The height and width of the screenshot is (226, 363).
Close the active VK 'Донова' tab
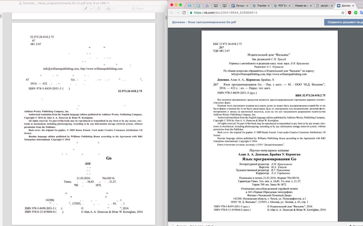pos(353,6)
